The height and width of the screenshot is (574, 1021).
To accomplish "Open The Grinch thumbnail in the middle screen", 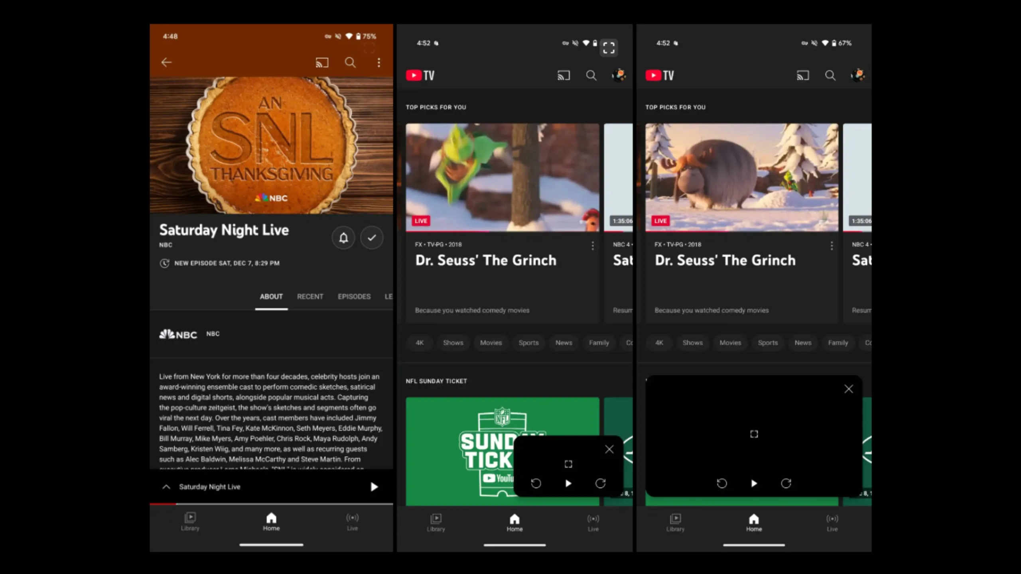I will pos(503,177).
